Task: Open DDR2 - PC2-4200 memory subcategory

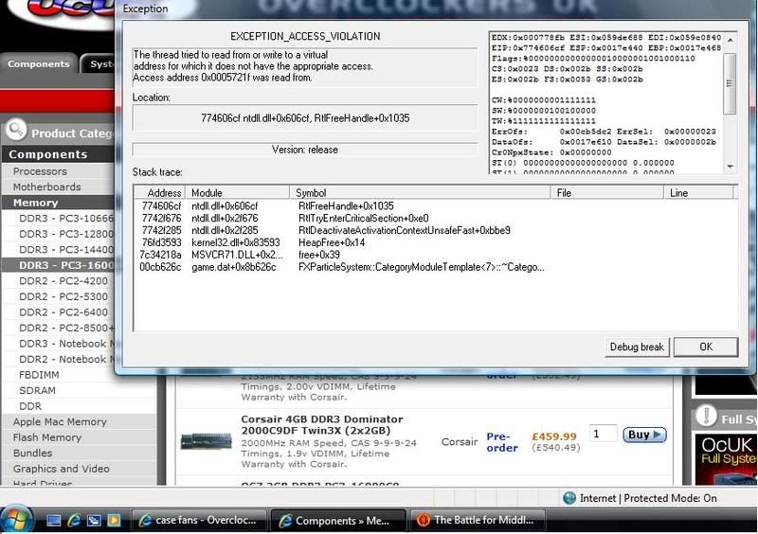Action: [x=63, y=281]
